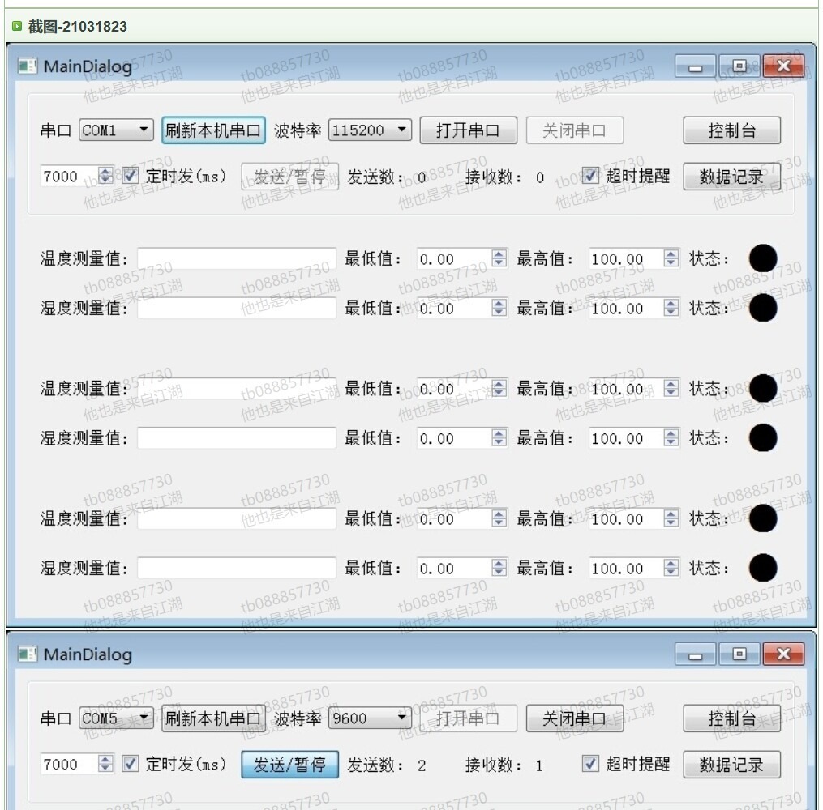Open 控制台 in lower window

click(x=731, y=718)
